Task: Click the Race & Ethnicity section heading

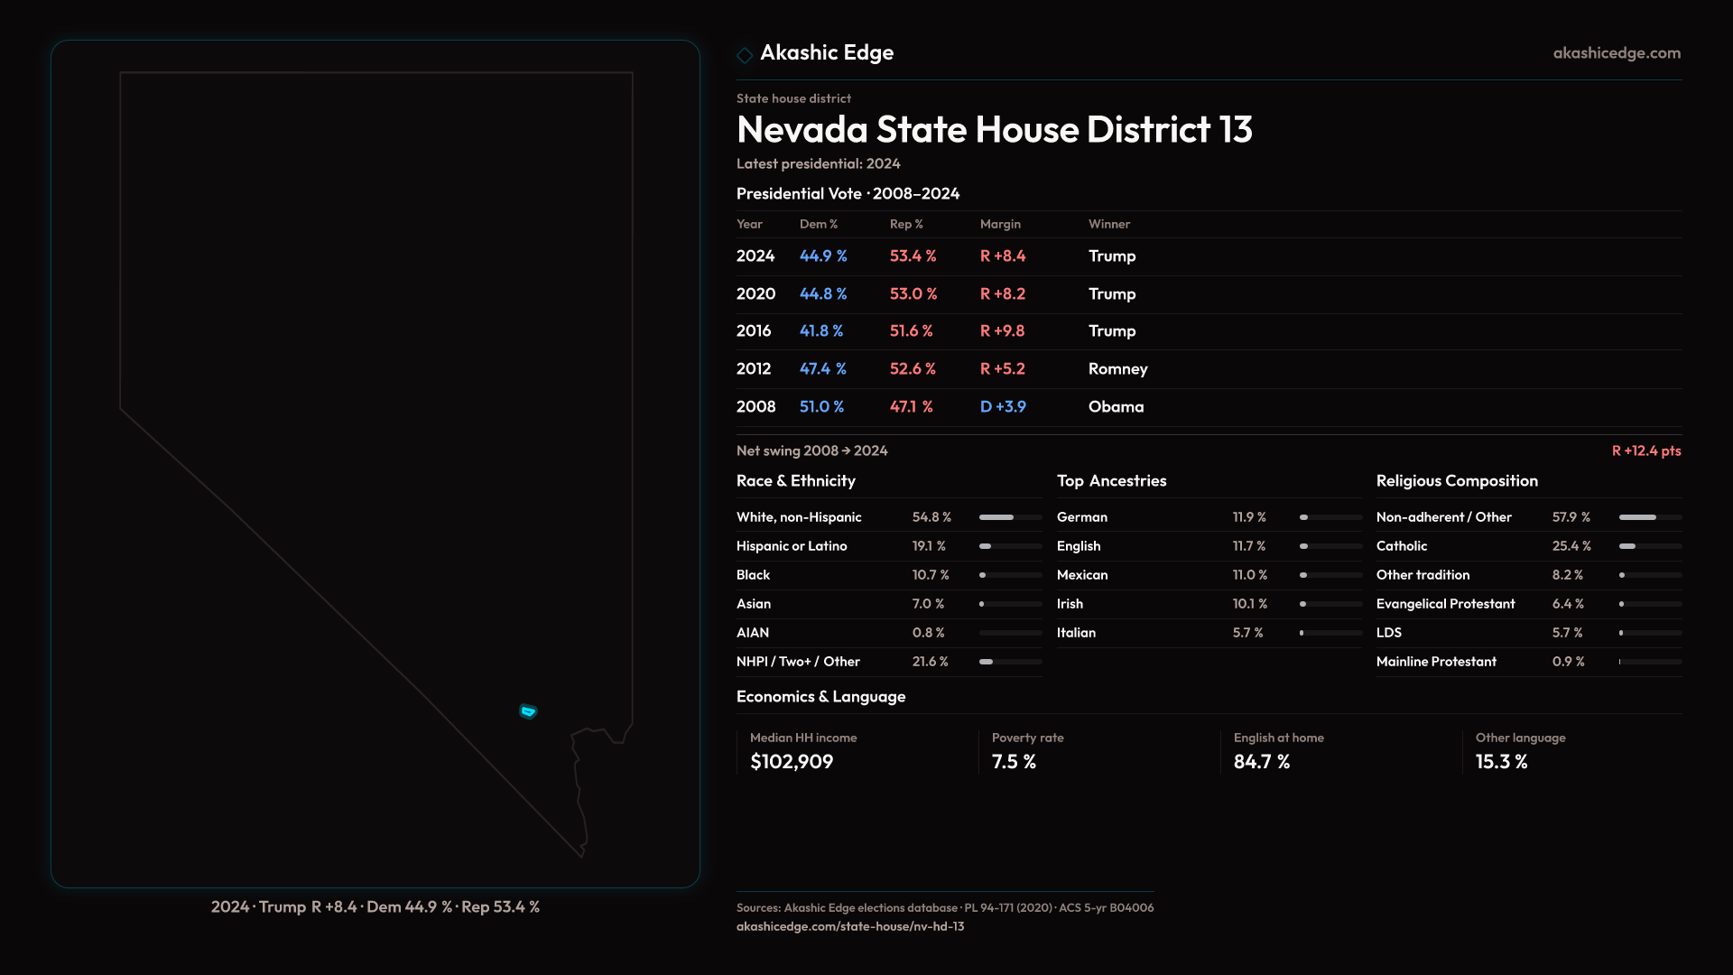Action: click(795, 481)
